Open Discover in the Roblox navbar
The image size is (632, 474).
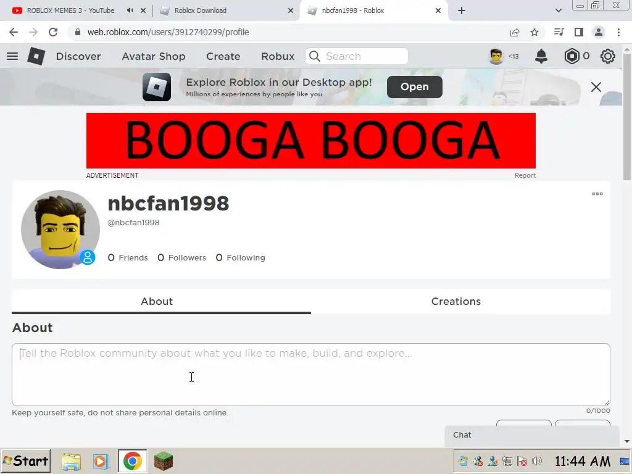pyautogui.click(x=78, y=56)
